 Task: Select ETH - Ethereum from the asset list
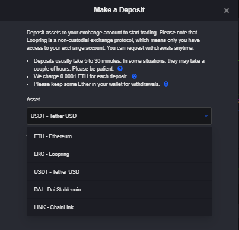click(x=119, y=136)
